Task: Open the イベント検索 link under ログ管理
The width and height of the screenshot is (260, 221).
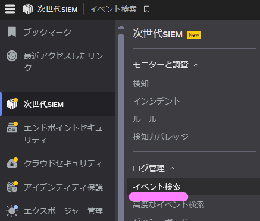Action: (156, 187)
